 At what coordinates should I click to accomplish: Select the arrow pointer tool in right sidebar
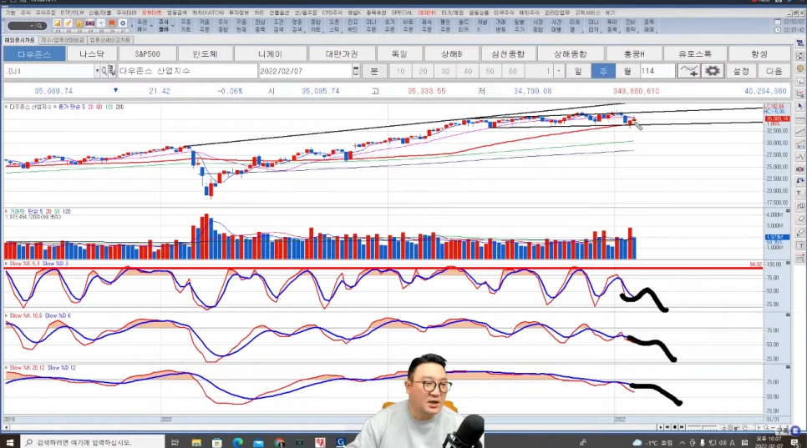[x=799, y=106]
